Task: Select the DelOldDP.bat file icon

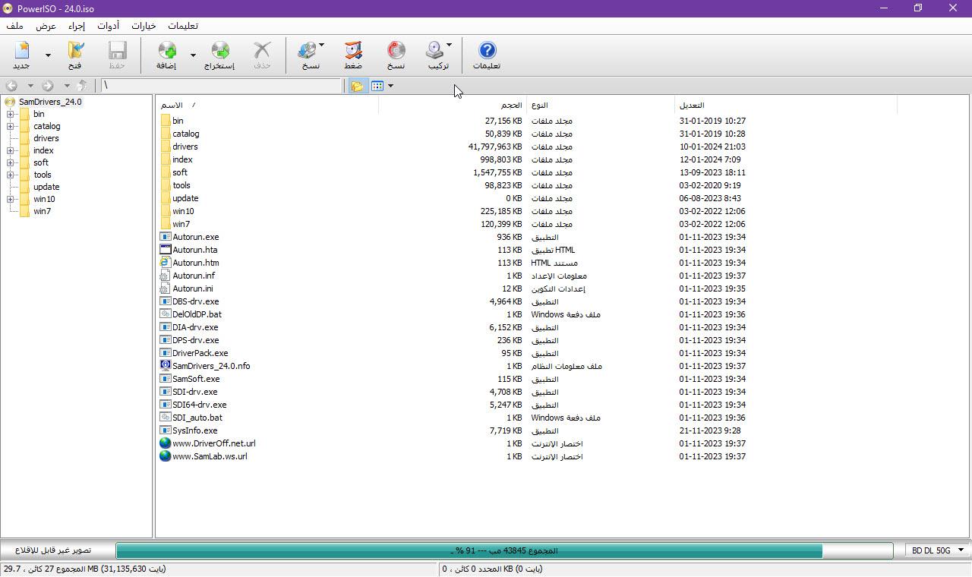Action: point(166,314)
